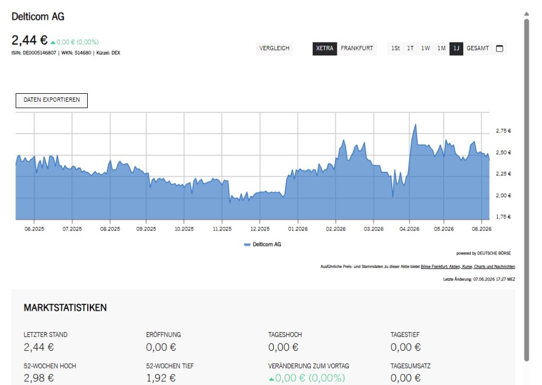Click the DATEN EXPORTIEREN button
The height and width of the screenshot is (385, 542).
(52, 100)
